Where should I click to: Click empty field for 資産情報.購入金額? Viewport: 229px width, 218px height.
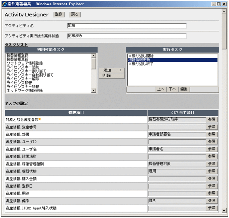point(177,179)
